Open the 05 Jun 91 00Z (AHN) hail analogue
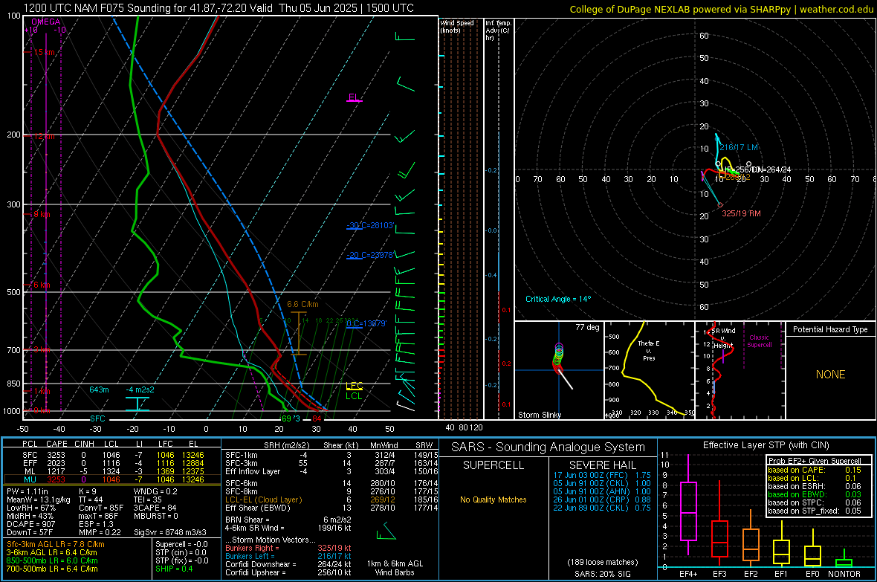Screen dimensions: 877x582 (x=602, y=491)
